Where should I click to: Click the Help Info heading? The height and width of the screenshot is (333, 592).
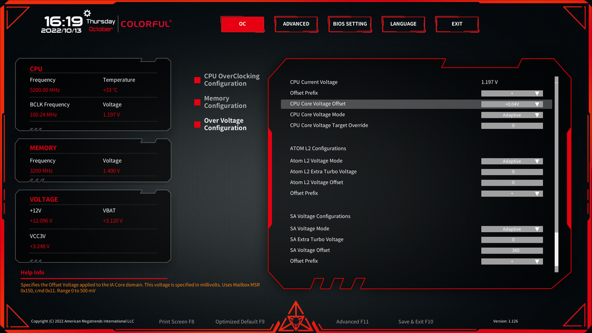32,272
